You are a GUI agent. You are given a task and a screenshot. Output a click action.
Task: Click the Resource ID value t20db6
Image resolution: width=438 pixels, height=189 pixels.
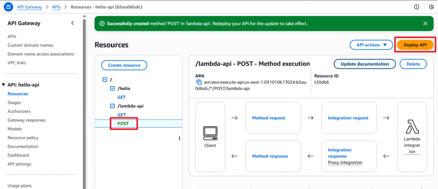click(322, 82)
